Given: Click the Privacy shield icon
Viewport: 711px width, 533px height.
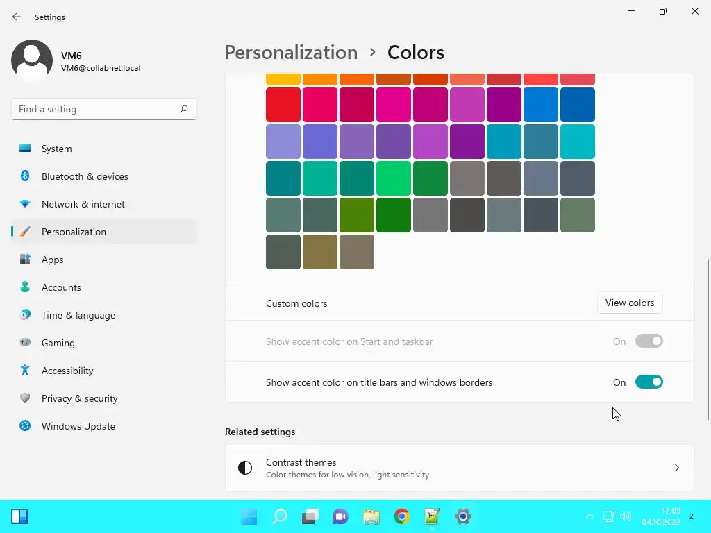Looking at the screenshot, I should [x=25, y=398].
